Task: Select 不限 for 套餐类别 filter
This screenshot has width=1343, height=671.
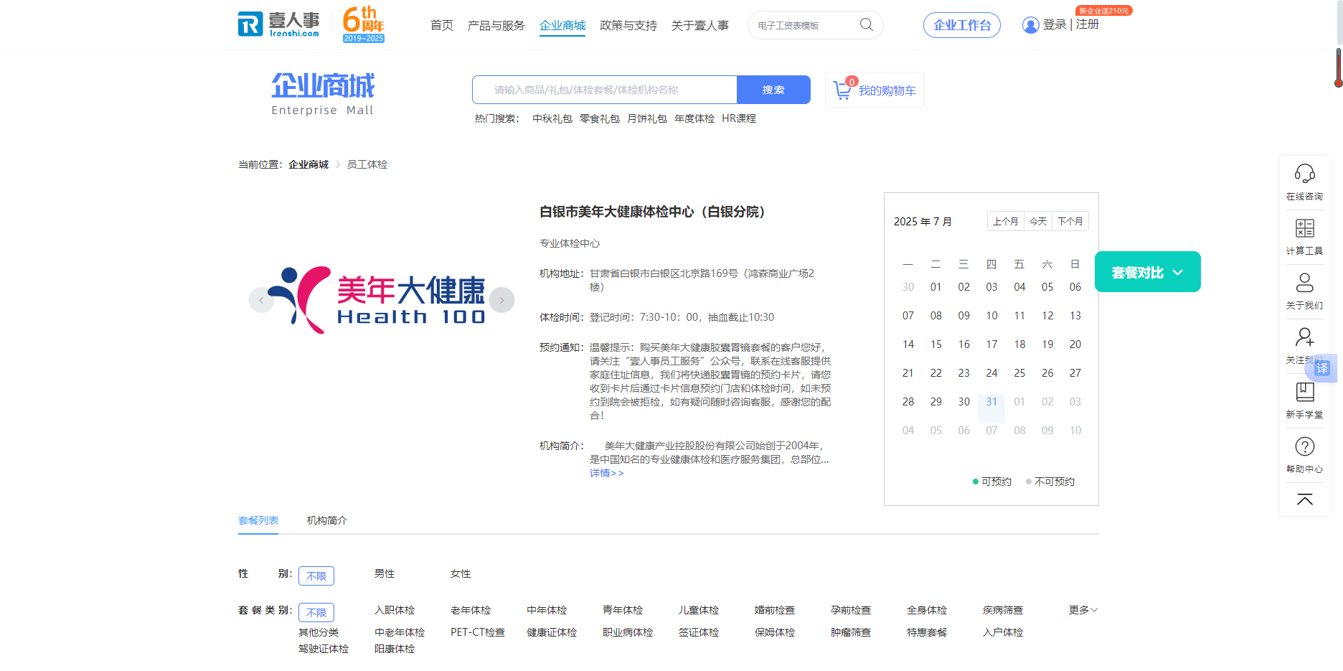Action: [316, 612]
